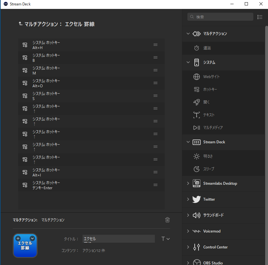The height and width of the screenshot is (265, 268).
Task: Collapse the システム category
Action: pyautogui.click(x=188, y=62)
